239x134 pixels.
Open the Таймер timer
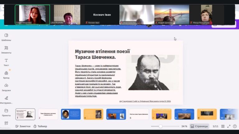(40, 126)
